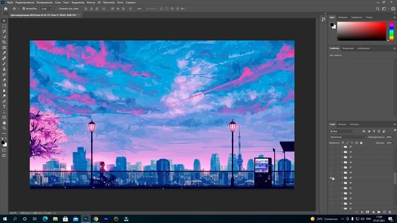
Task: Toggle visibility of layer group 34
Action: click(332, 204)
